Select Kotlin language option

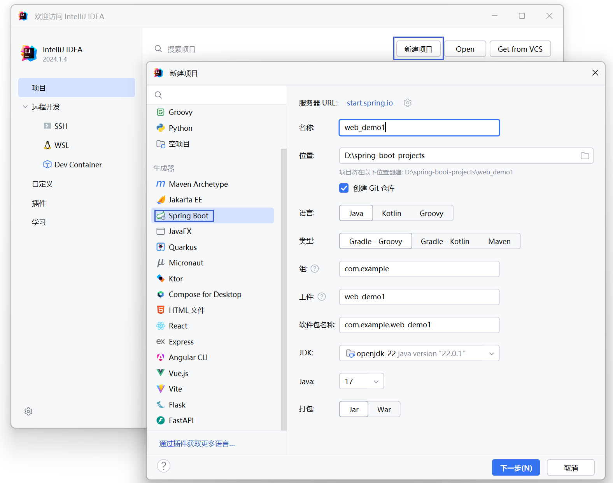click(x=392, y=213)
